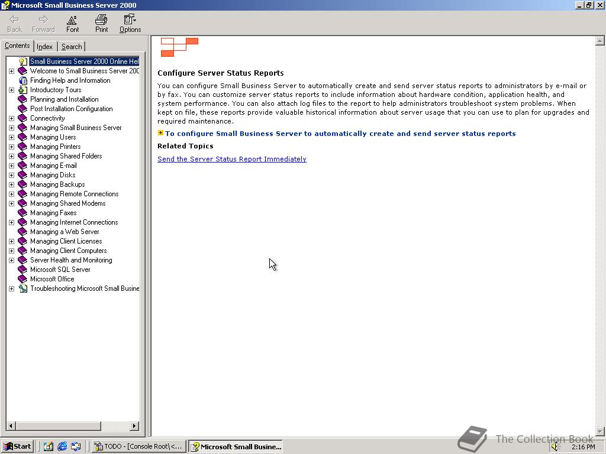Screen dimensions: 606x454
Task: Expand the yellow plus procedure icon
Action: click(160, 133)
